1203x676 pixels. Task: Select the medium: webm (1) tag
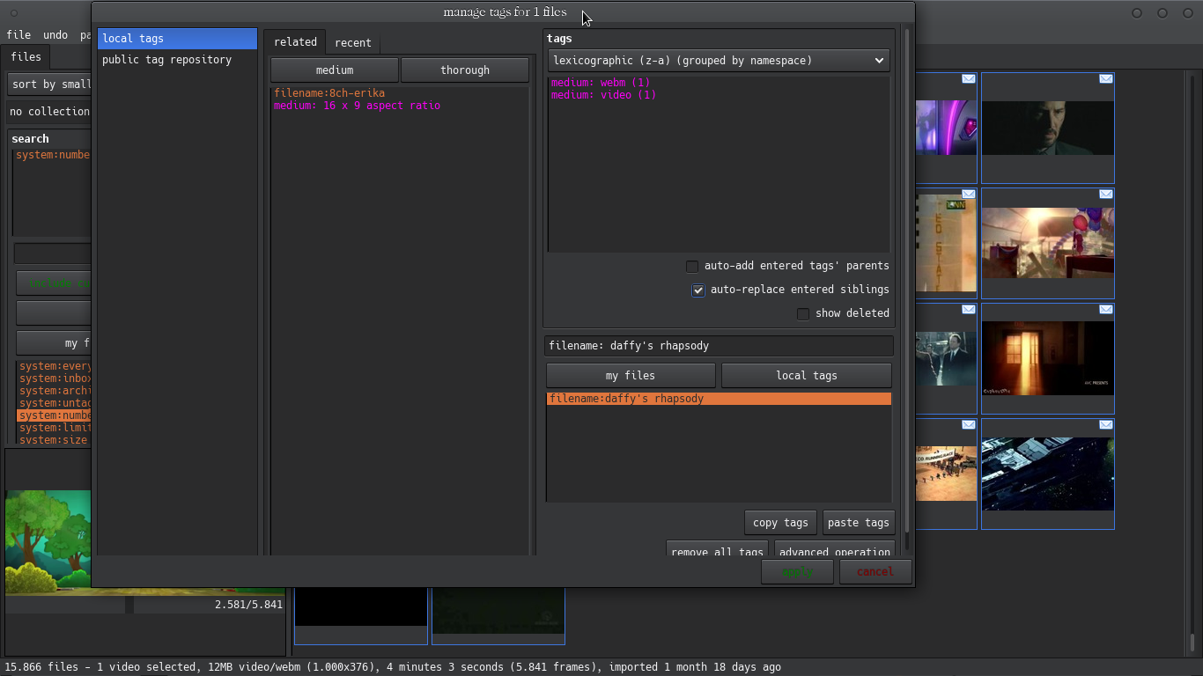tap(601, 83)
